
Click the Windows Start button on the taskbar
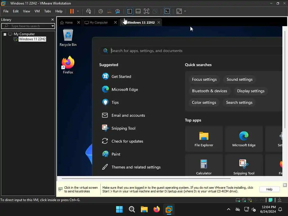pyautogui.click(x=119, y=209)
